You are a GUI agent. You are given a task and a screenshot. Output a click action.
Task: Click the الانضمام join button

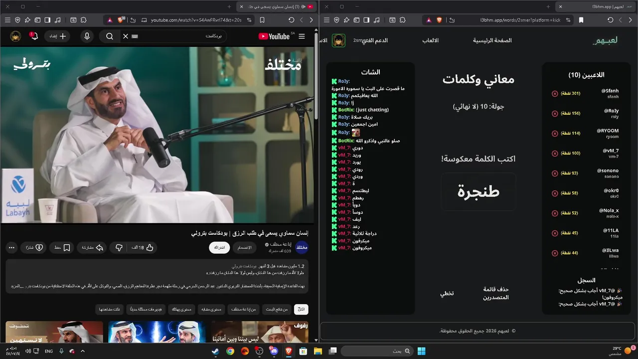pos(244,247)
